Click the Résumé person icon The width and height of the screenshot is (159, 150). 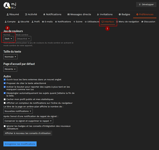(7, 14)
